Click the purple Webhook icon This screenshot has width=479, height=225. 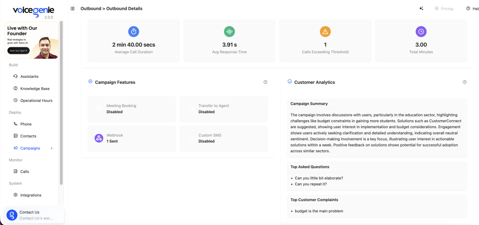99,138
